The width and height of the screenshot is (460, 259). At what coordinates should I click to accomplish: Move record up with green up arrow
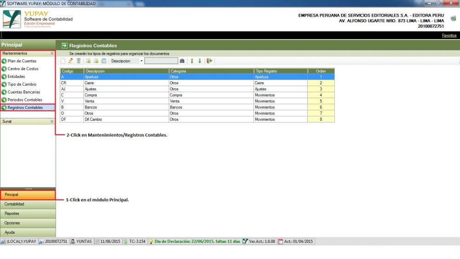tap(192, 61)
